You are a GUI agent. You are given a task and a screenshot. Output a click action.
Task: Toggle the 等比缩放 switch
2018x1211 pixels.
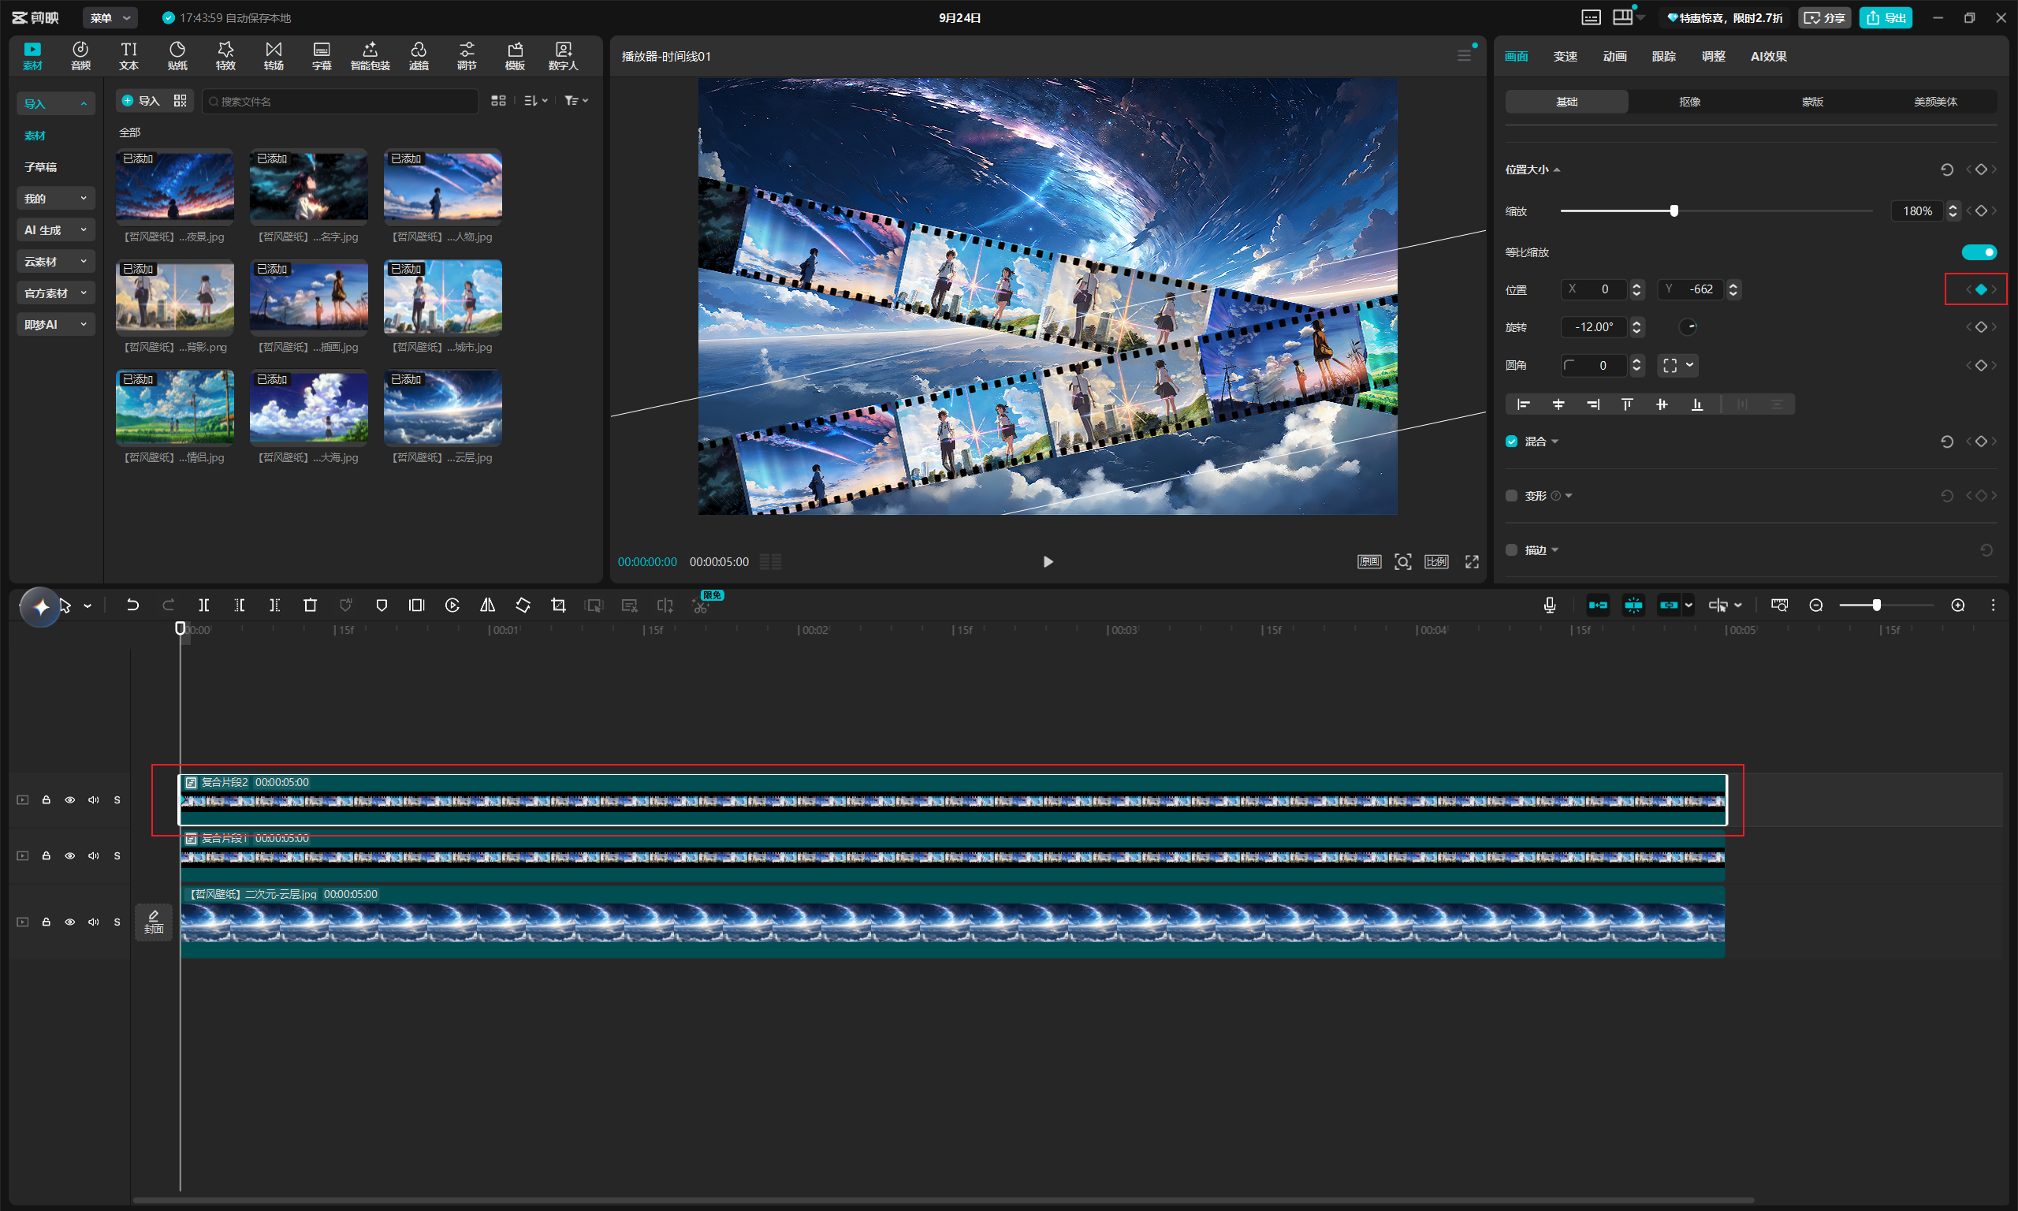tap(1979, 252)
